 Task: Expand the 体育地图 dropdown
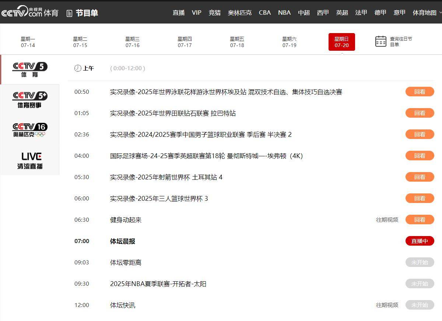tap(427, 13)
